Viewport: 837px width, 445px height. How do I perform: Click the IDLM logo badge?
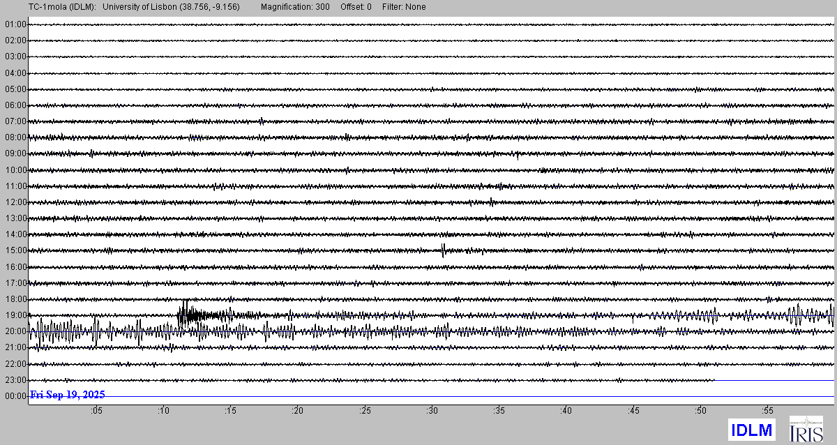[x=751, y=430]
